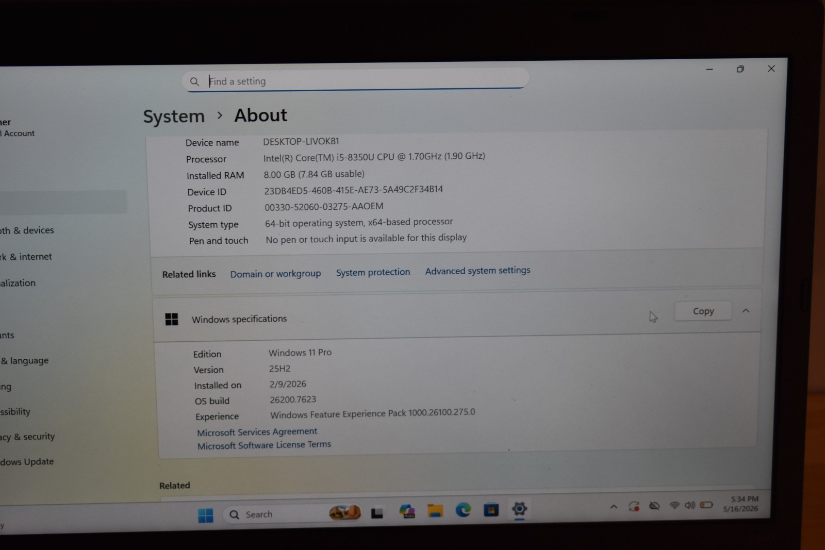Launch Microsoft Edge from the taskbar
Screen dimensions: 825x550
[x=463, y=510]
